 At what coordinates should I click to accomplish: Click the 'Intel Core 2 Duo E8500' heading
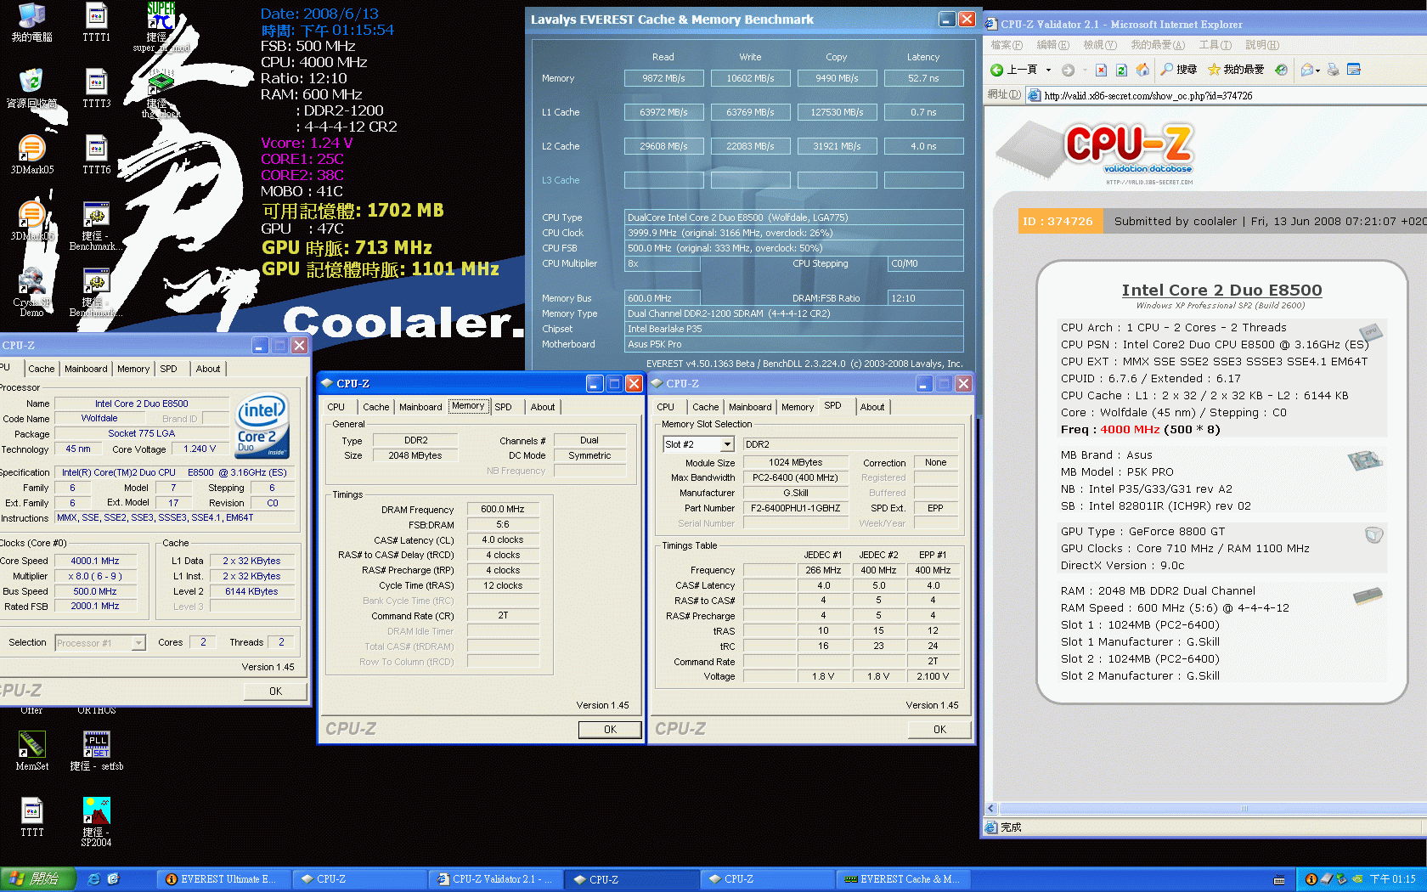point(1221,291)
